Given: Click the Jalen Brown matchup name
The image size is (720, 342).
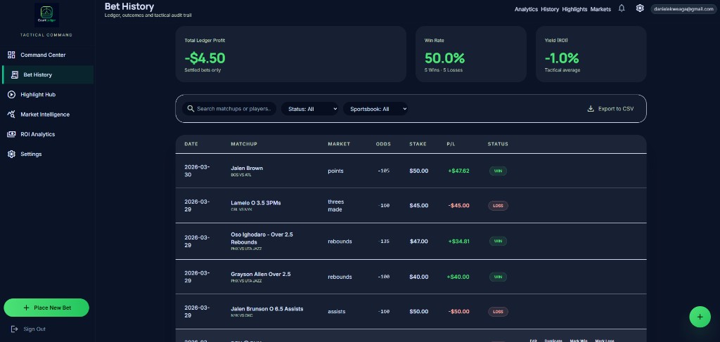Looking at the screenshot, I should click(247, 169).
